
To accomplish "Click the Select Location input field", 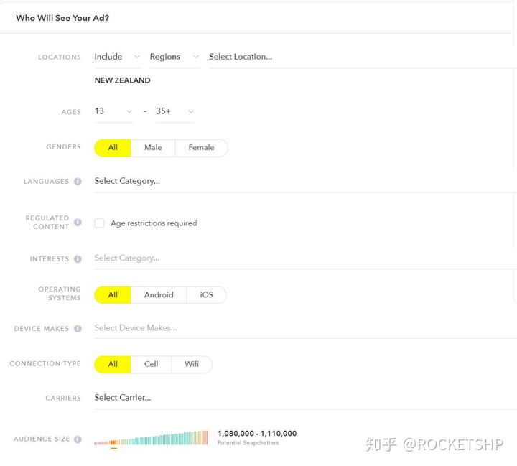I will pyautogui.click(x=361, y=57).
